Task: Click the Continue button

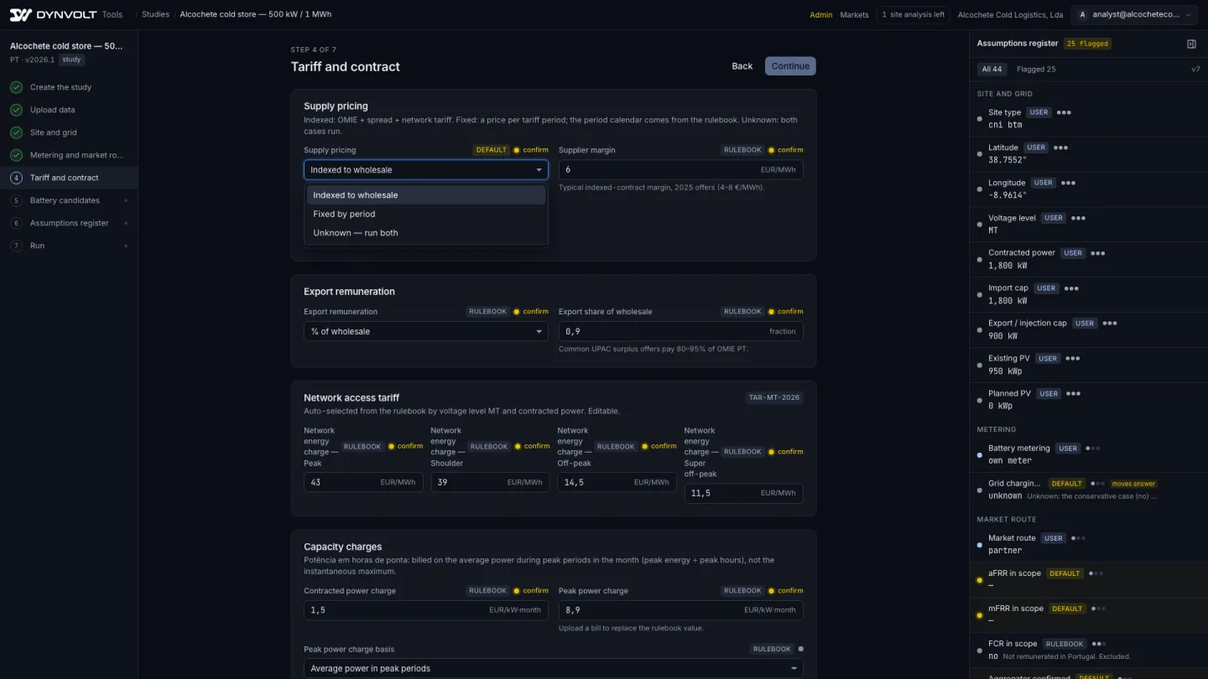Action: [x=790, y=66]
